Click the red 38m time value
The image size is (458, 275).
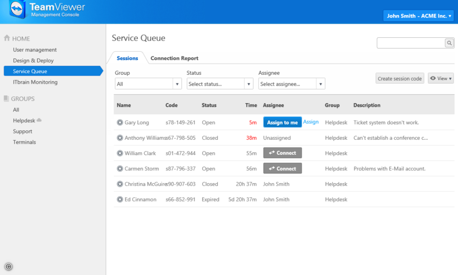click(x=252, y=138)
